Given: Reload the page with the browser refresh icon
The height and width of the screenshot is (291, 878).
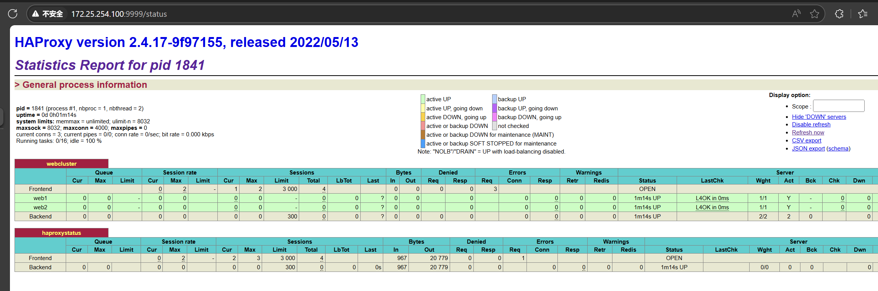Looking at the screenshot, I should point(13,14).
